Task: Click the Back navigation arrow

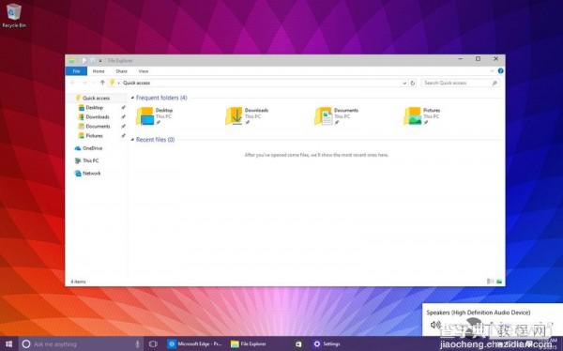Action: 72,83
